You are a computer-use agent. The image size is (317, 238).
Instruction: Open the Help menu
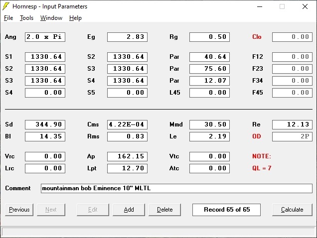[75, 18]
